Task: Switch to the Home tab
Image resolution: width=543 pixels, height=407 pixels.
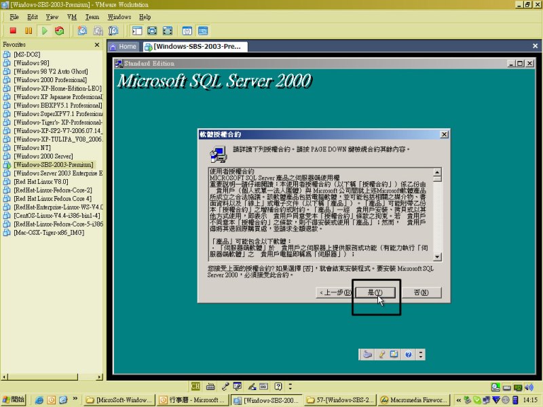Action: pyautogui.click(x=124, y=47)
